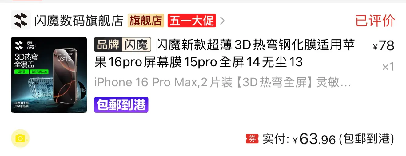Tap the (包邮到港) shipping note text

367,139
